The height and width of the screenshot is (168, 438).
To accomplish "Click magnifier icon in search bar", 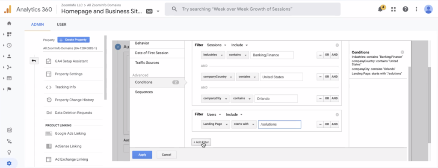I will (175, 9).
